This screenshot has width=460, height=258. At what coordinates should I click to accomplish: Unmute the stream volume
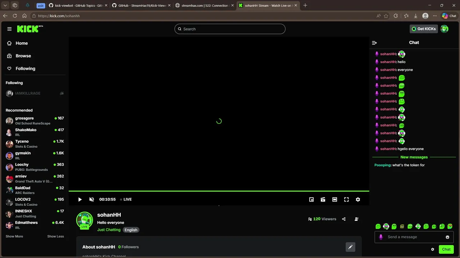click(x=92, y=200)
